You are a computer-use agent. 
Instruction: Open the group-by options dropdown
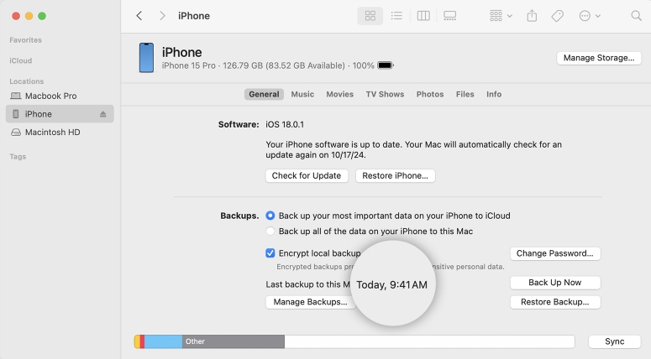coord(501,16)
